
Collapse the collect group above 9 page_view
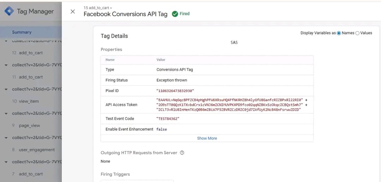[6, 113]
